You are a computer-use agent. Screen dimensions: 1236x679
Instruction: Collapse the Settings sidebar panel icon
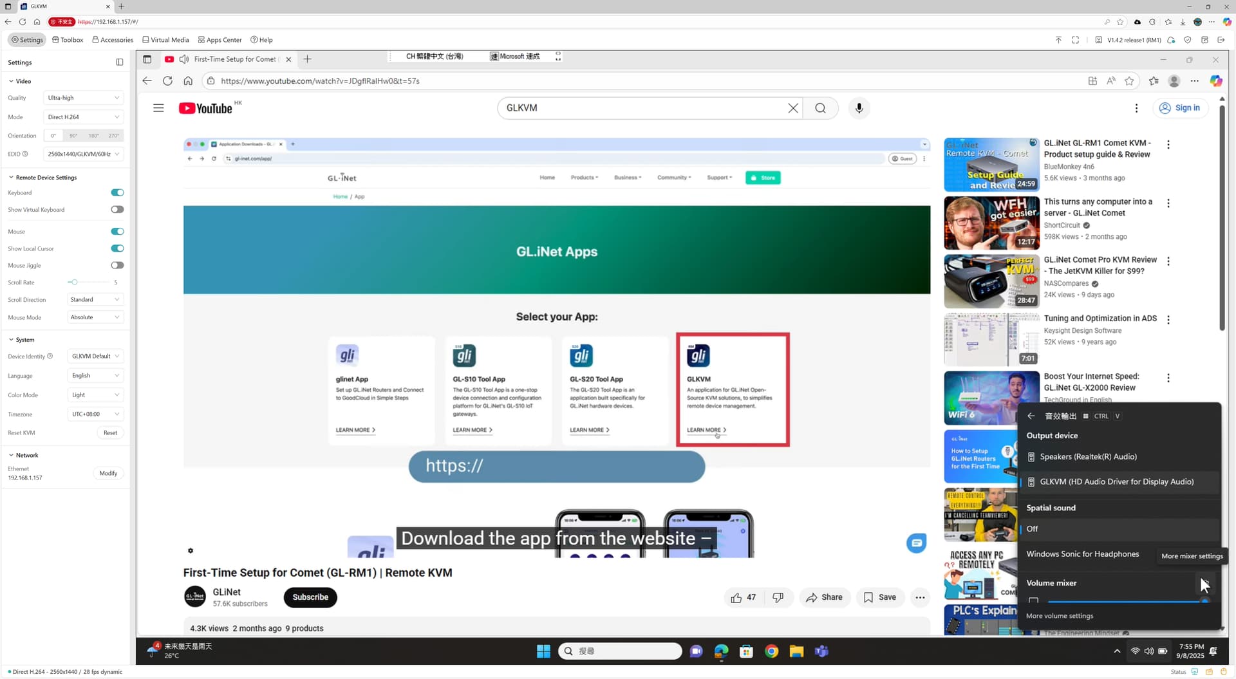click(119, 62)
